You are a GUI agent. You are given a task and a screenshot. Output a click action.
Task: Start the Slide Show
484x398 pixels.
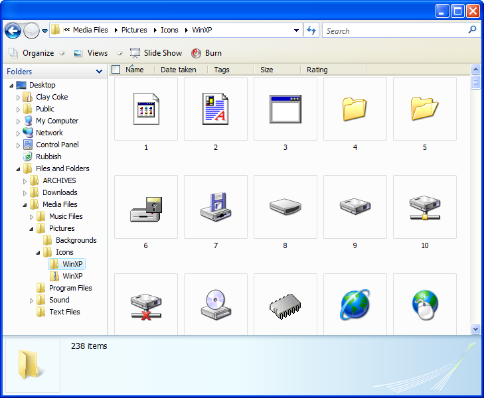pos(156,53)
